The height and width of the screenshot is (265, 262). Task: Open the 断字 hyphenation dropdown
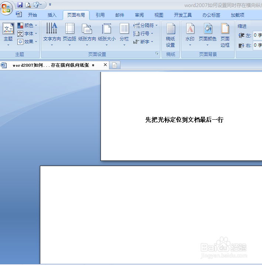(x=143, y=42)
